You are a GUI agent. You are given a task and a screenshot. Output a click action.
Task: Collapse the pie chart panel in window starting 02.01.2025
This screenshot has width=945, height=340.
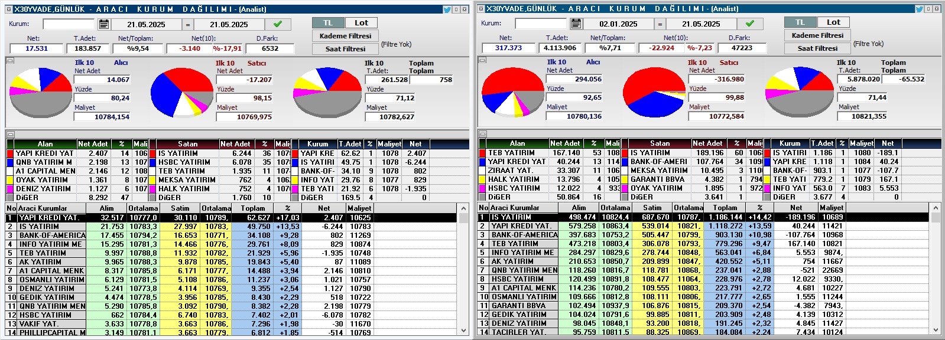point(482,60)
